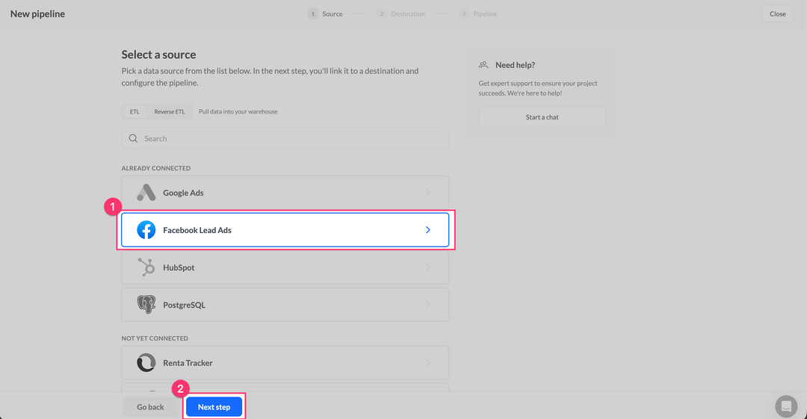Select the Renta Tracker source
807x419 pixels.
tap(285, 363)
